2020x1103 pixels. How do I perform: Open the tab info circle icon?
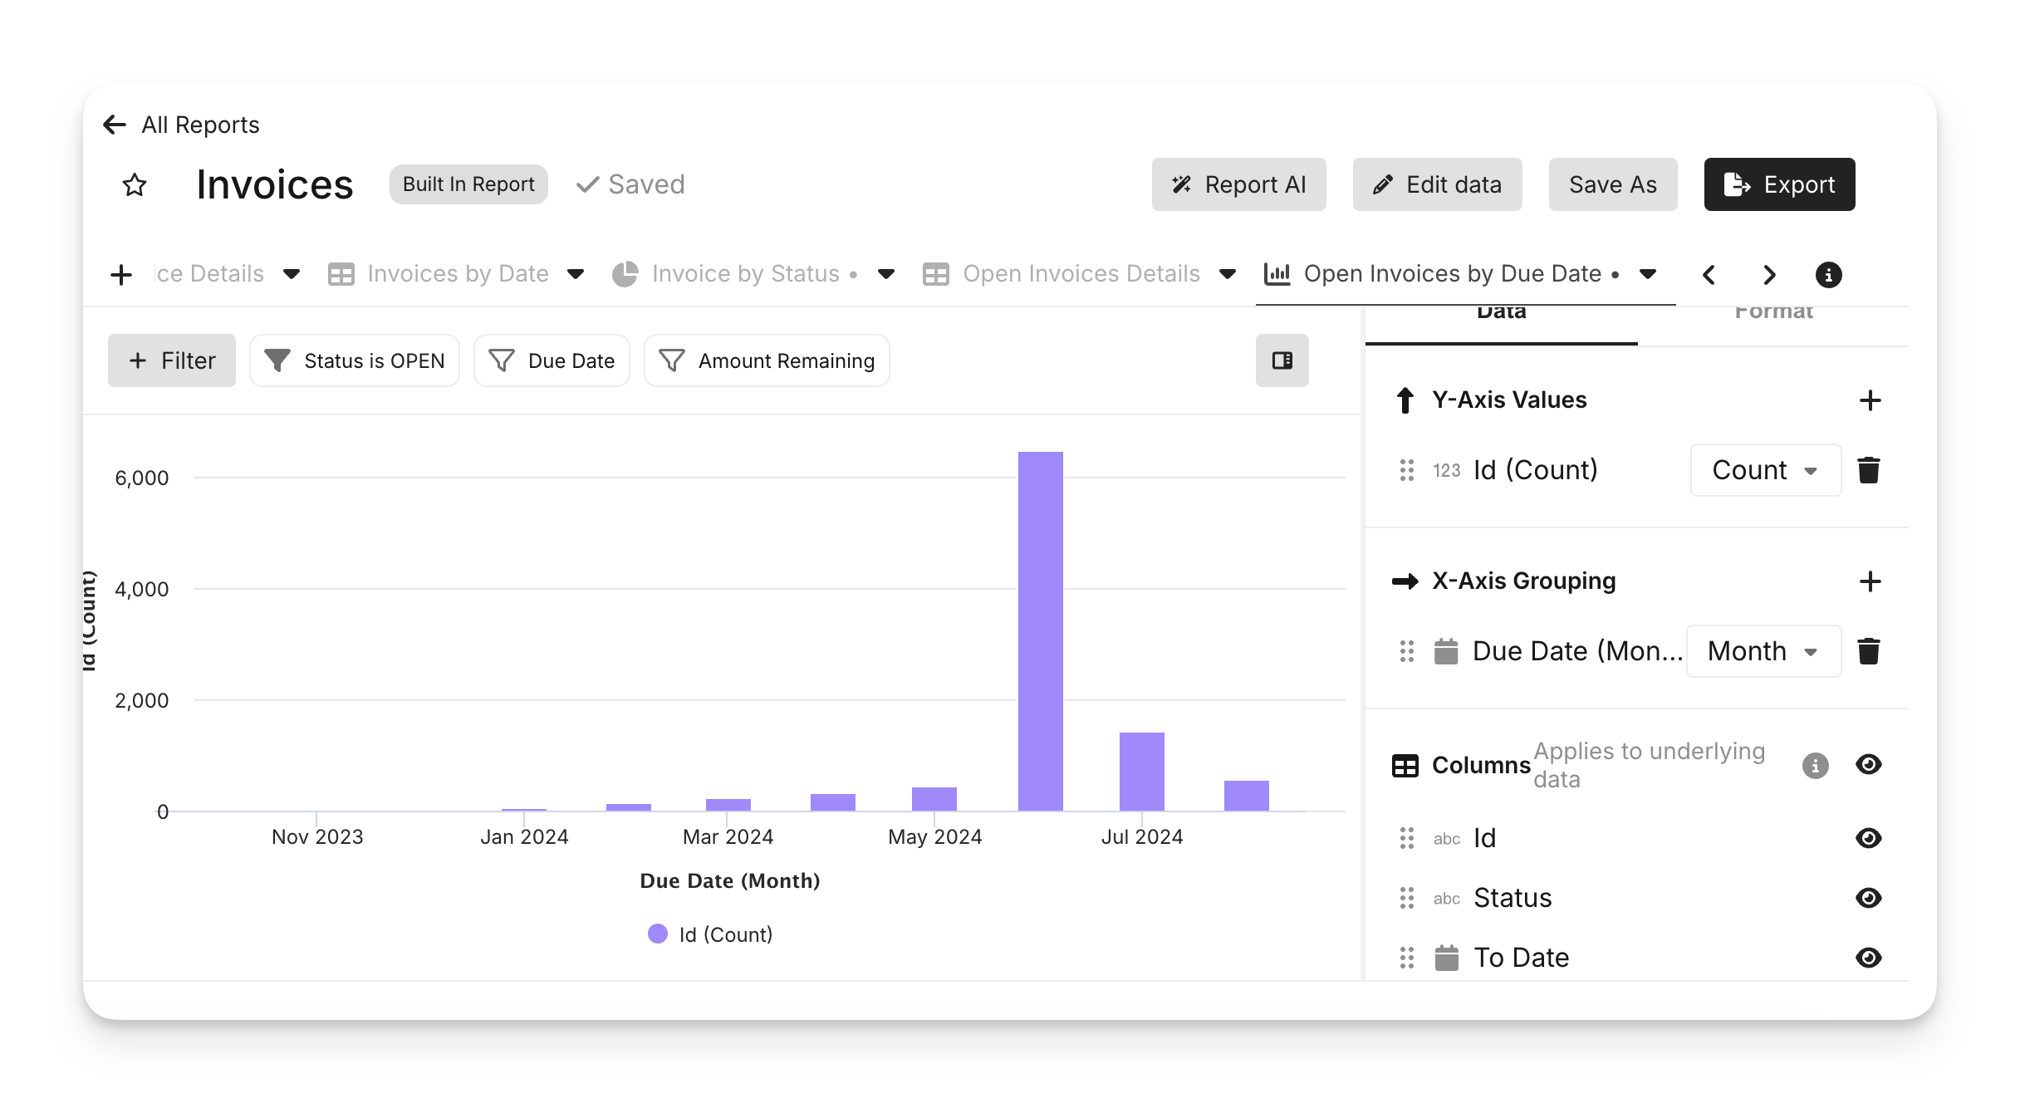[x=1828, y=274]
